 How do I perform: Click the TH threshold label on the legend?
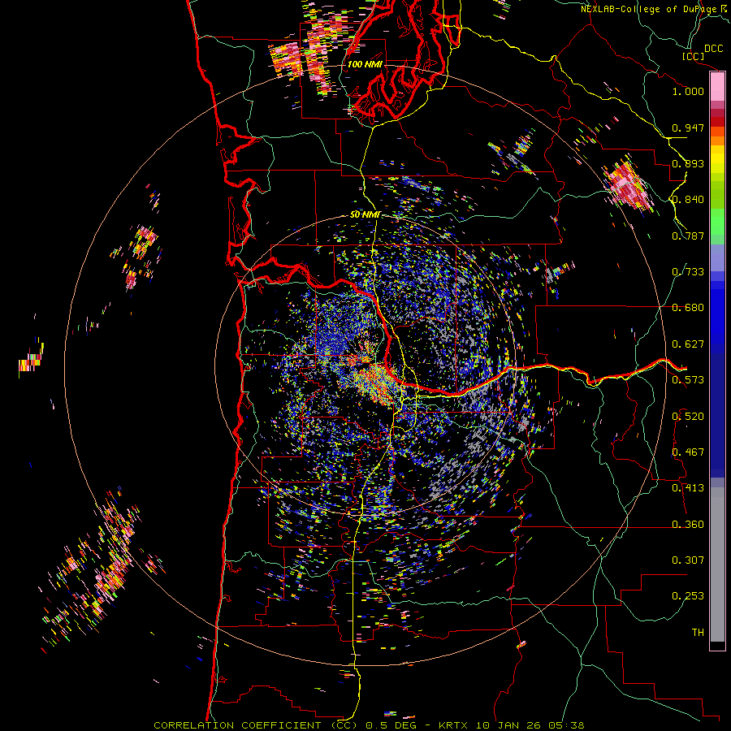698,633
